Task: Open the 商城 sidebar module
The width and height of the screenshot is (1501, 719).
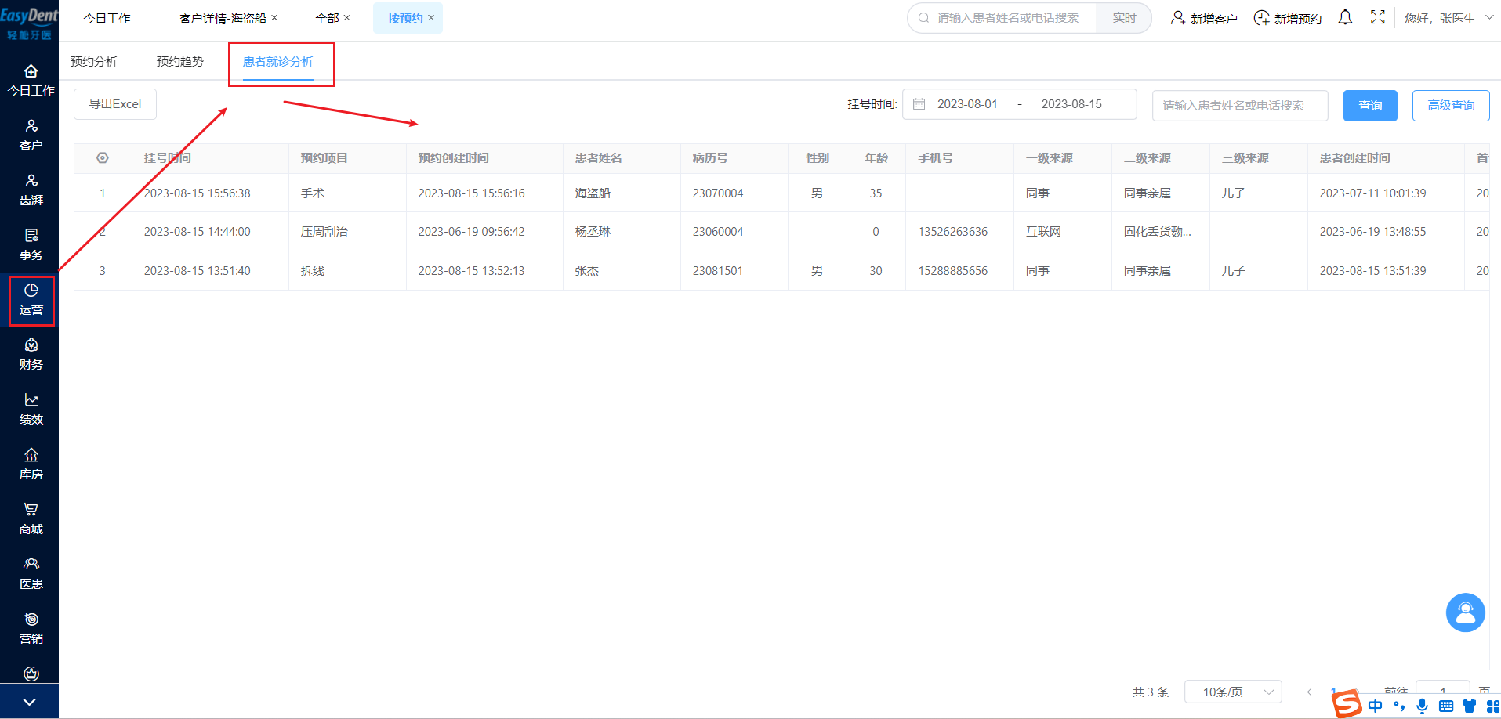Action: (31, 520)
